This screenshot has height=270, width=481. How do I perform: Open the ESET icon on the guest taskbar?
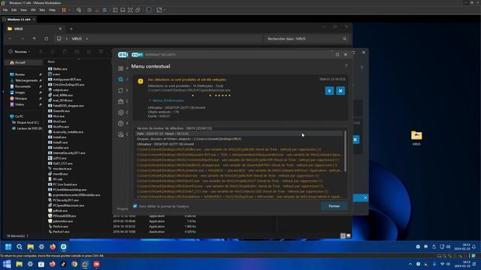(x=63, y=247)
